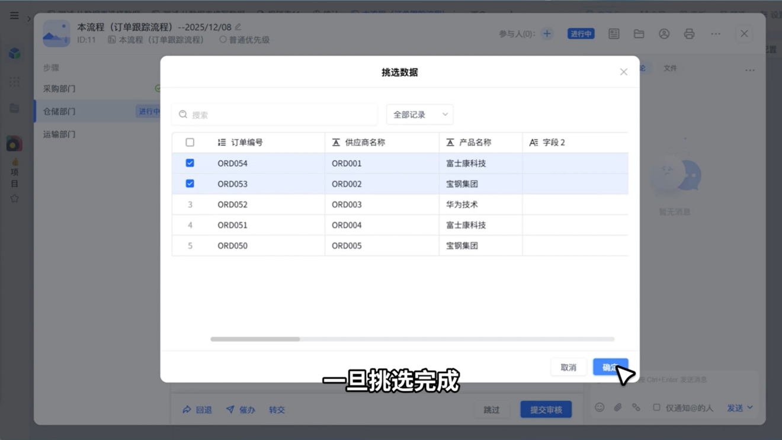This screenshot has height=440, width=782.
Task: Open the hamburger menu at top left
Action: point(14,16)
